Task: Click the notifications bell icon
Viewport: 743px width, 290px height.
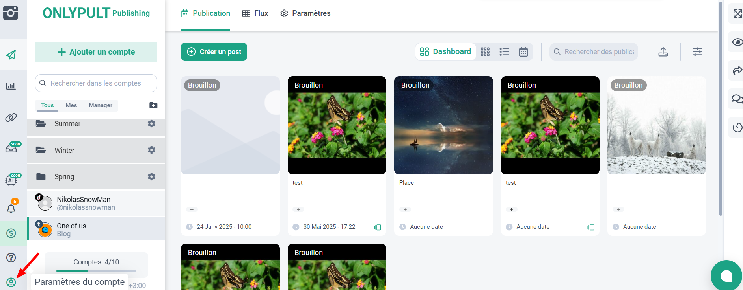Action: (11, 208)
